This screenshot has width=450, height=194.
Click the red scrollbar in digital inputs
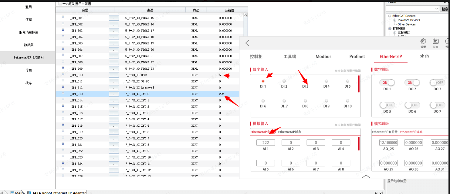358,84
